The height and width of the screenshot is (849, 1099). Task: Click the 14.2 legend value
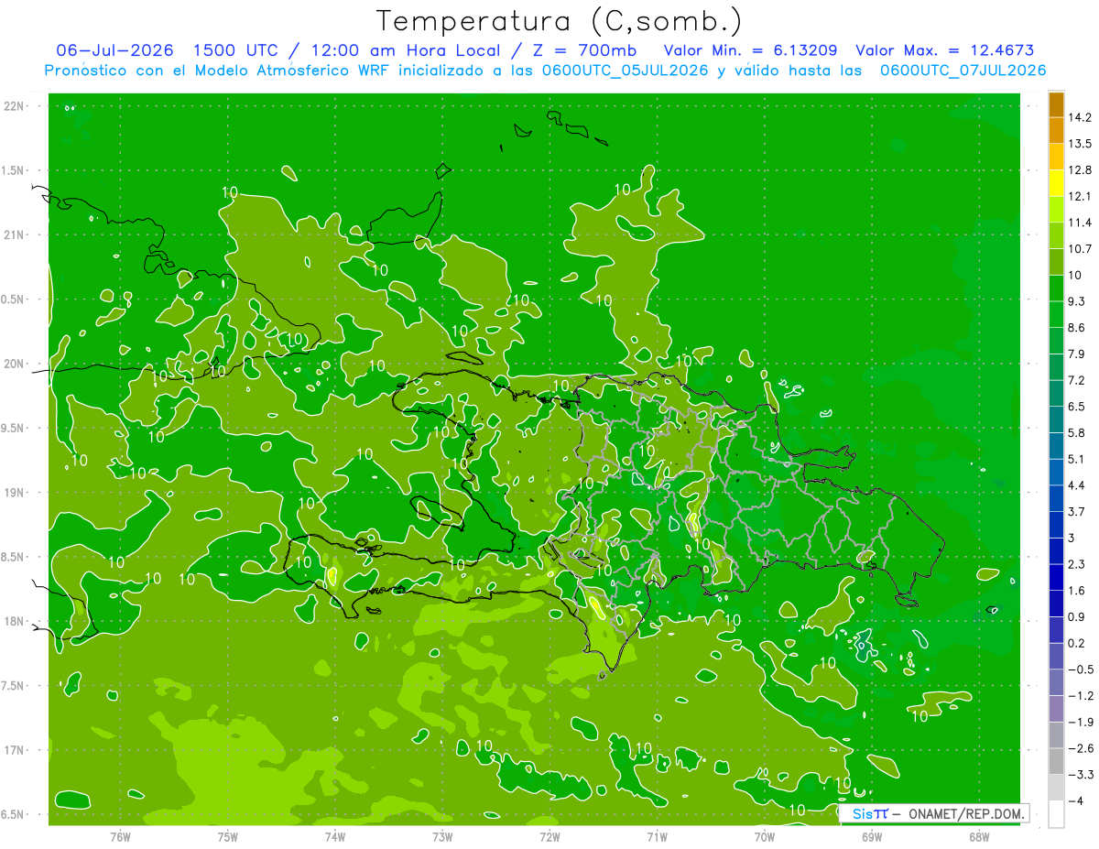(1079, 117)
